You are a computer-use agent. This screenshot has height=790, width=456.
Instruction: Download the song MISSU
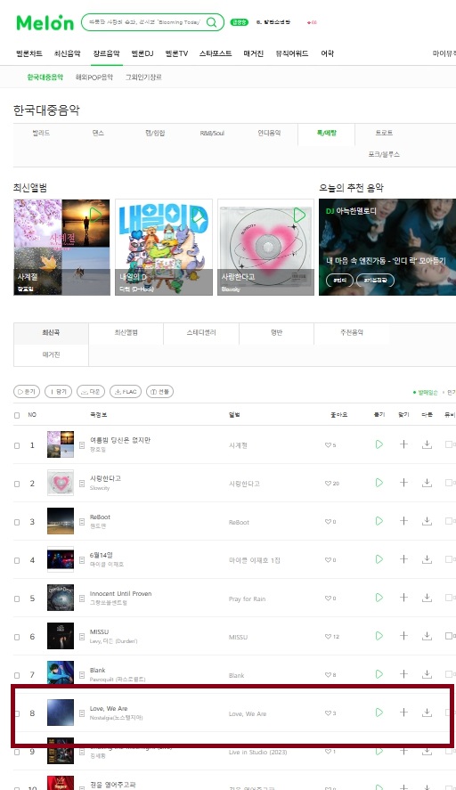tap(427, 636)
